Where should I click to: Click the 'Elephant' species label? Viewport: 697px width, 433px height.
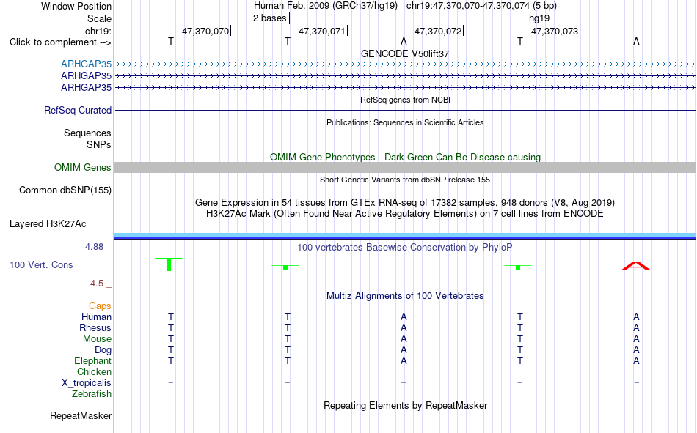pyautogui.click(x=92, y=360)
